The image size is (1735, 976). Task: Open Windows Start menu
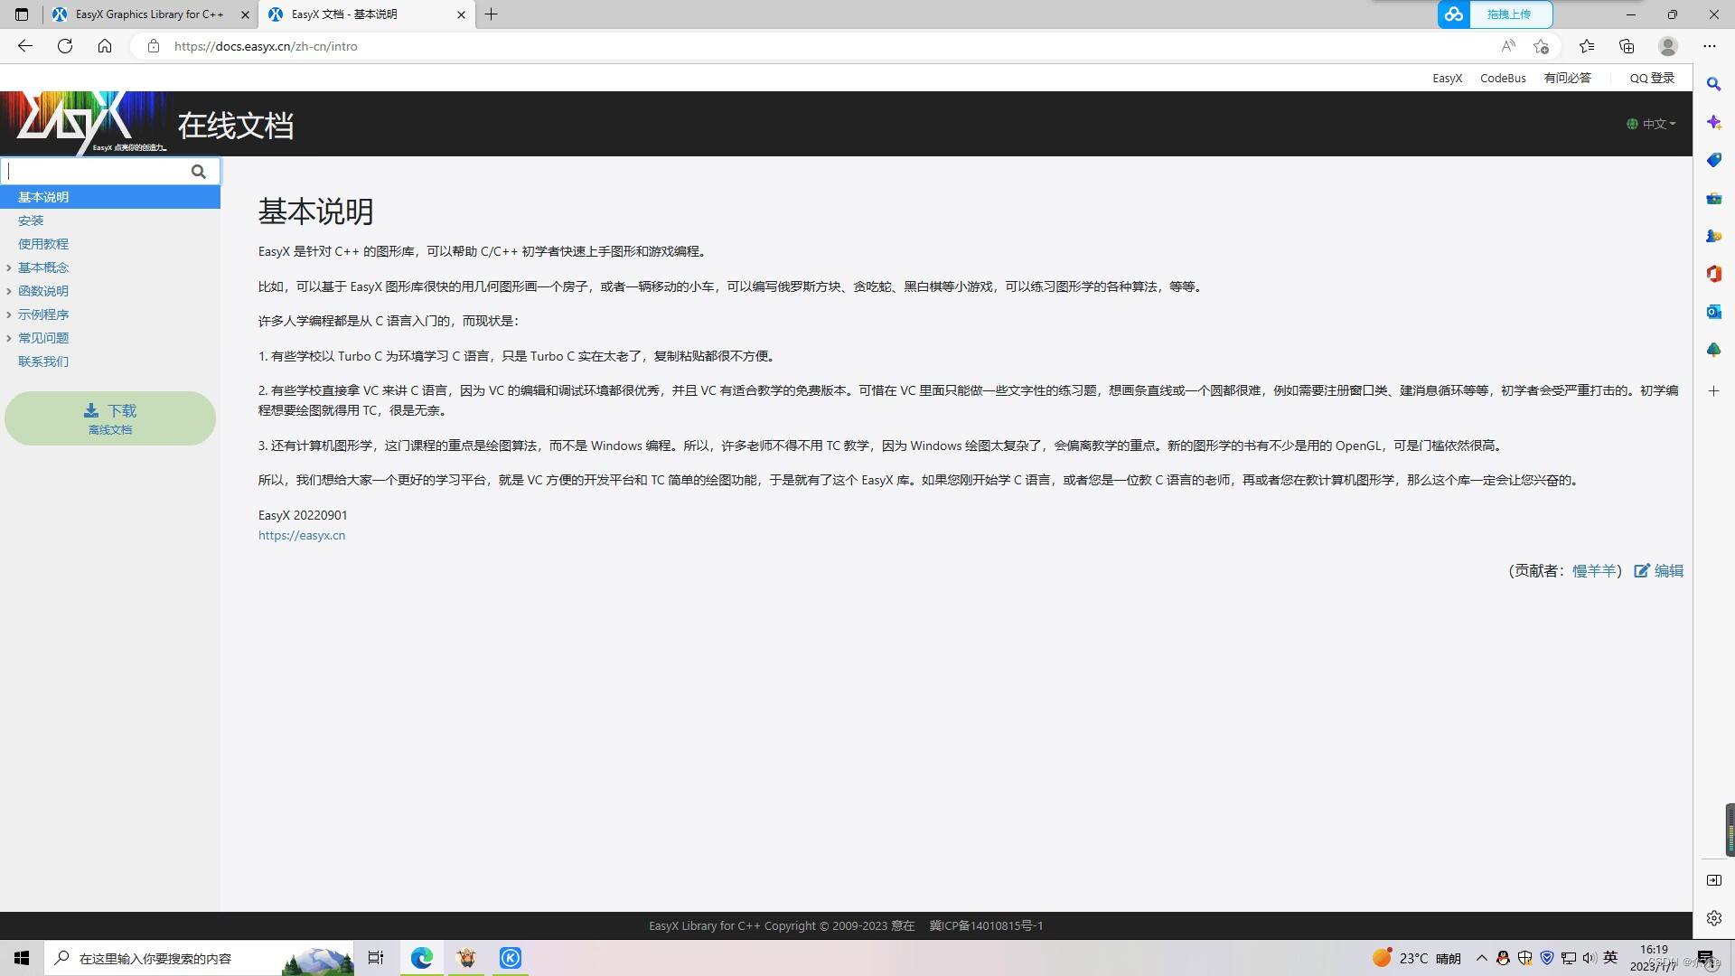(x=22, y=958)
